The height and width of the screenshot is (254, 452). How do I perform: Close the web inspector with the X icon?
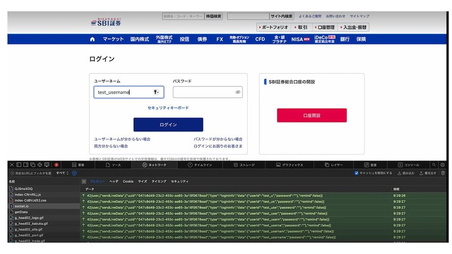12,165
